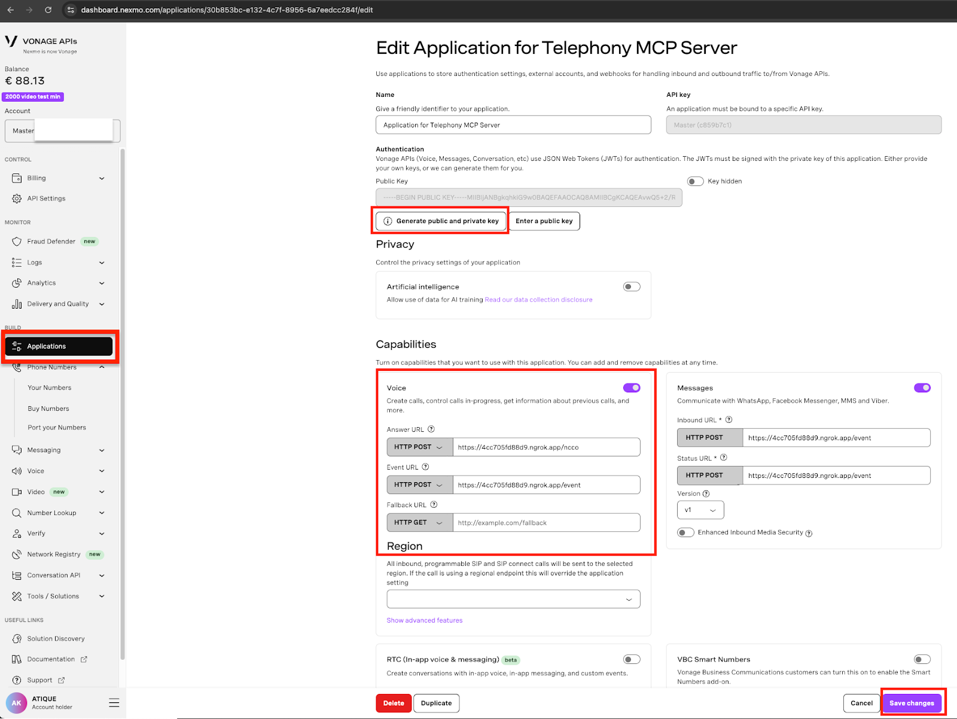Toggle the Key hidden switch

point(695,181)
